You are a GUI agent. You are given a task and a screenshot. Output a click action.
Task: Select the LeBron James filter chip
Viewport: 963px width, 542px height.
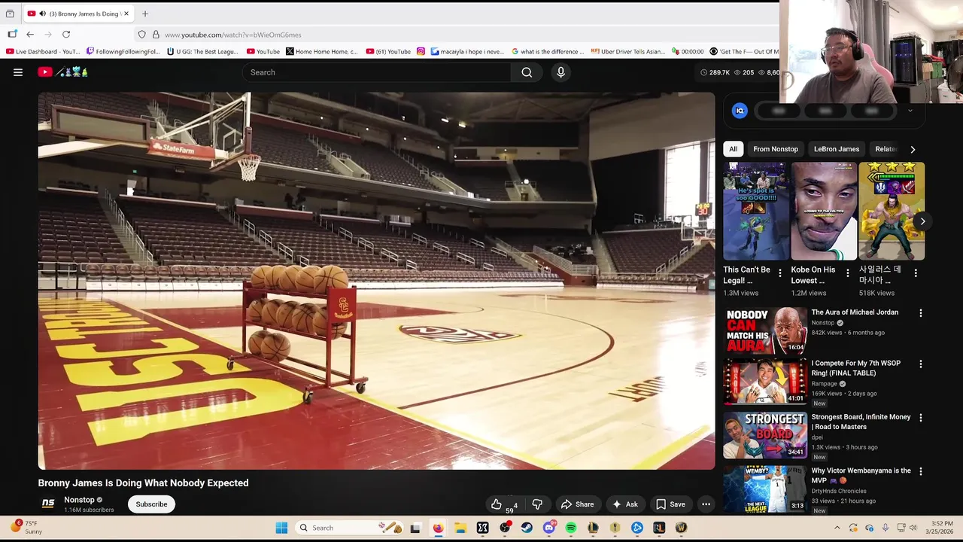point(836,149)
